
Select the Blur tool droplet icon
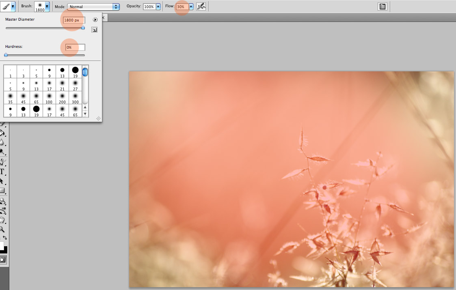2,142
